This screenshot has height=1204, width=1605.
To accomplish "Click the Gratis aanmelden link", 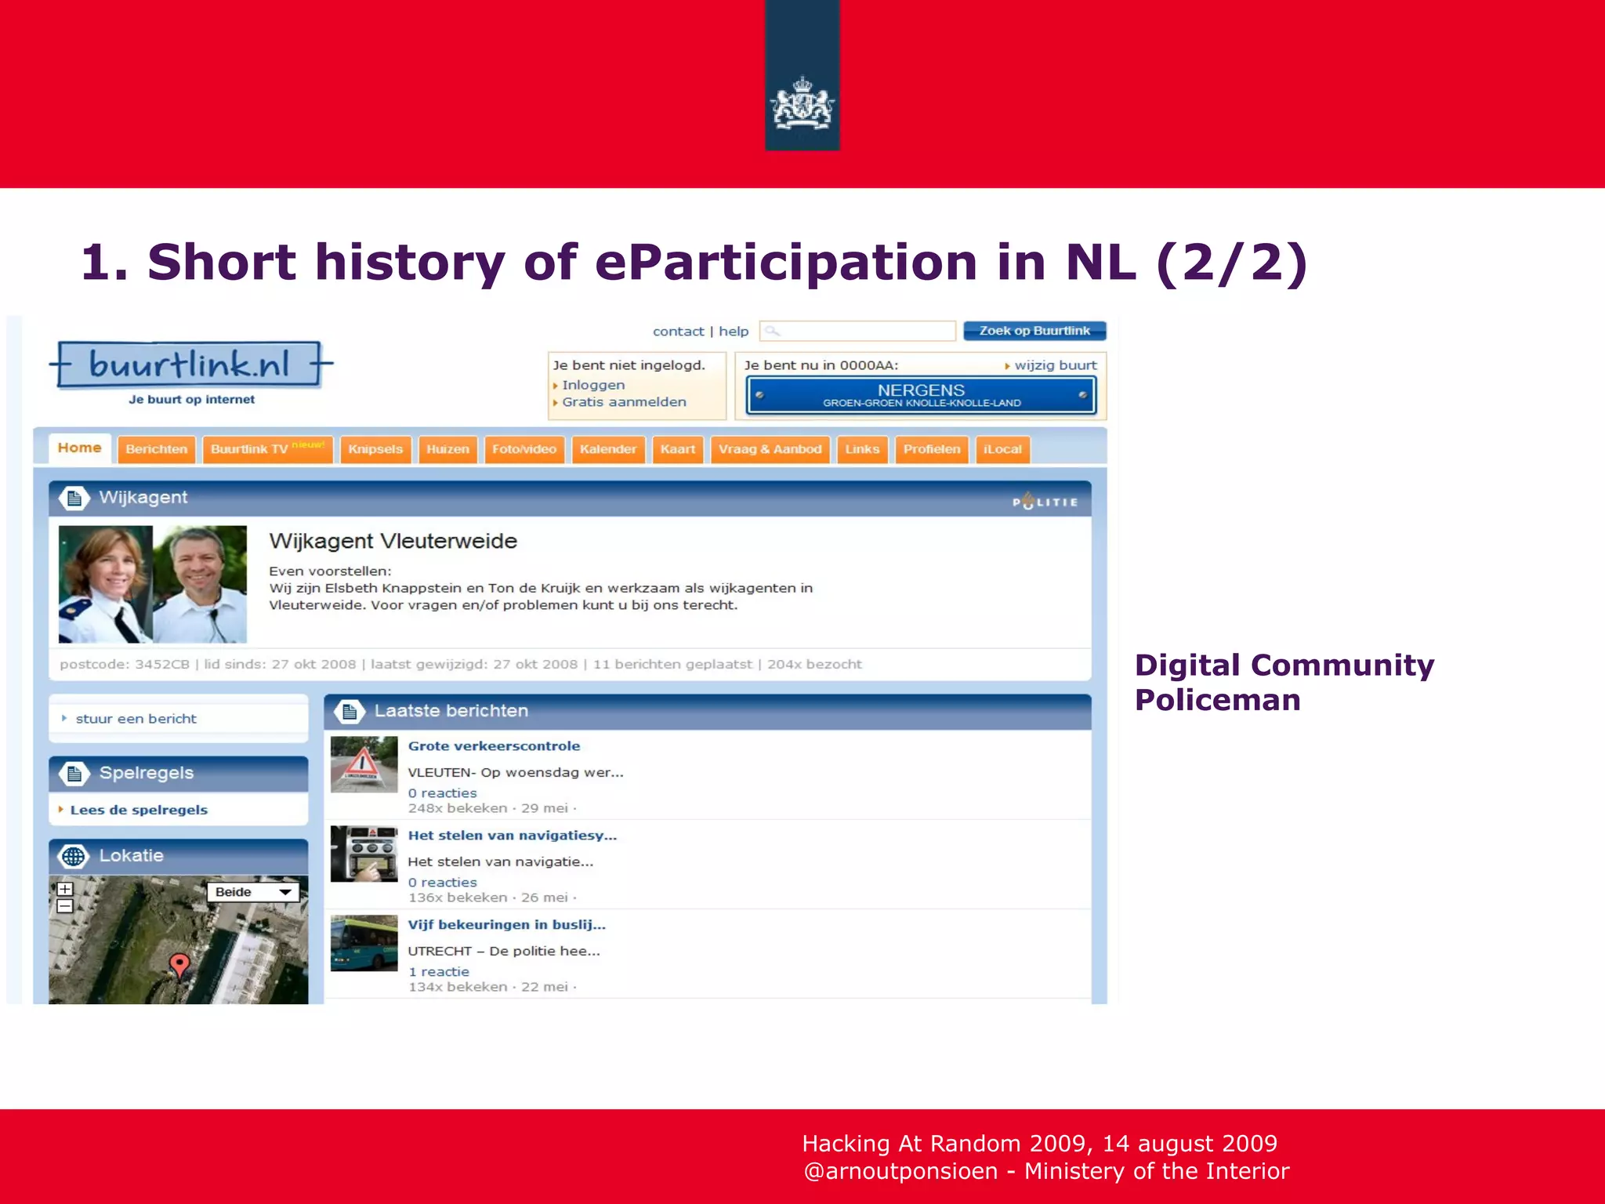I will coord(624,402).
